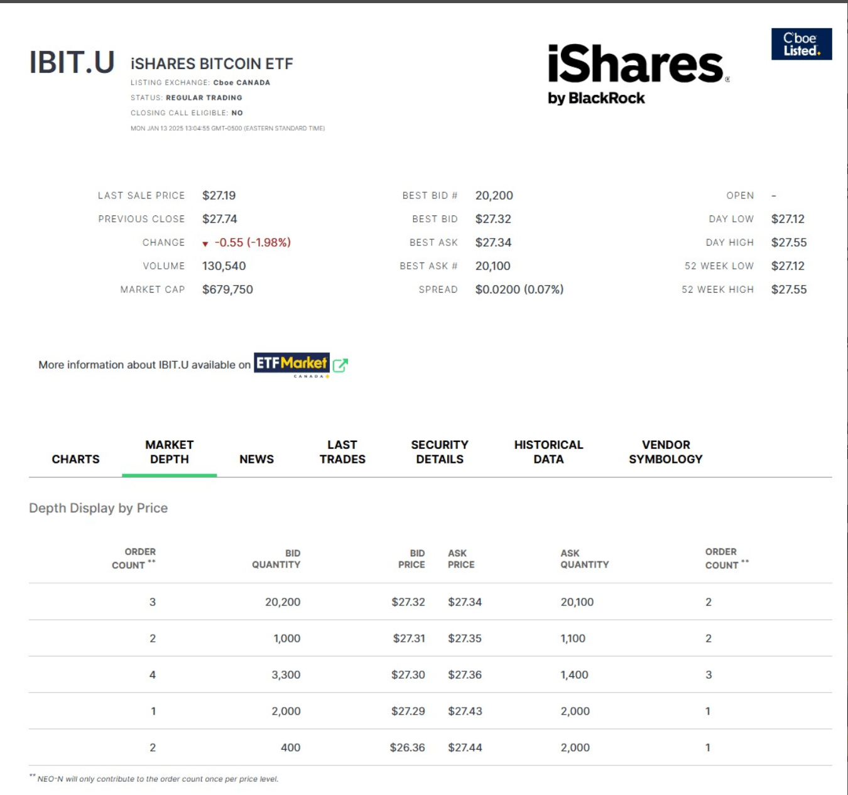
Task: Click ask price $27.44 in the depth table
Action: point(465,748)
